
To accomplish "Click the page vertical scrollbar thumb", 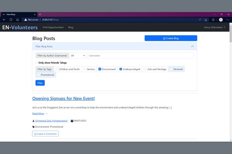I will (231, 34).
